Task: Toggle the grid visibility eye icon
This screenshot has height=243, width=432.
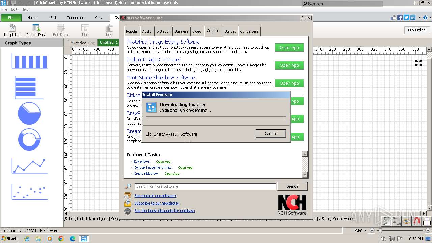Action: click(407, 221)
